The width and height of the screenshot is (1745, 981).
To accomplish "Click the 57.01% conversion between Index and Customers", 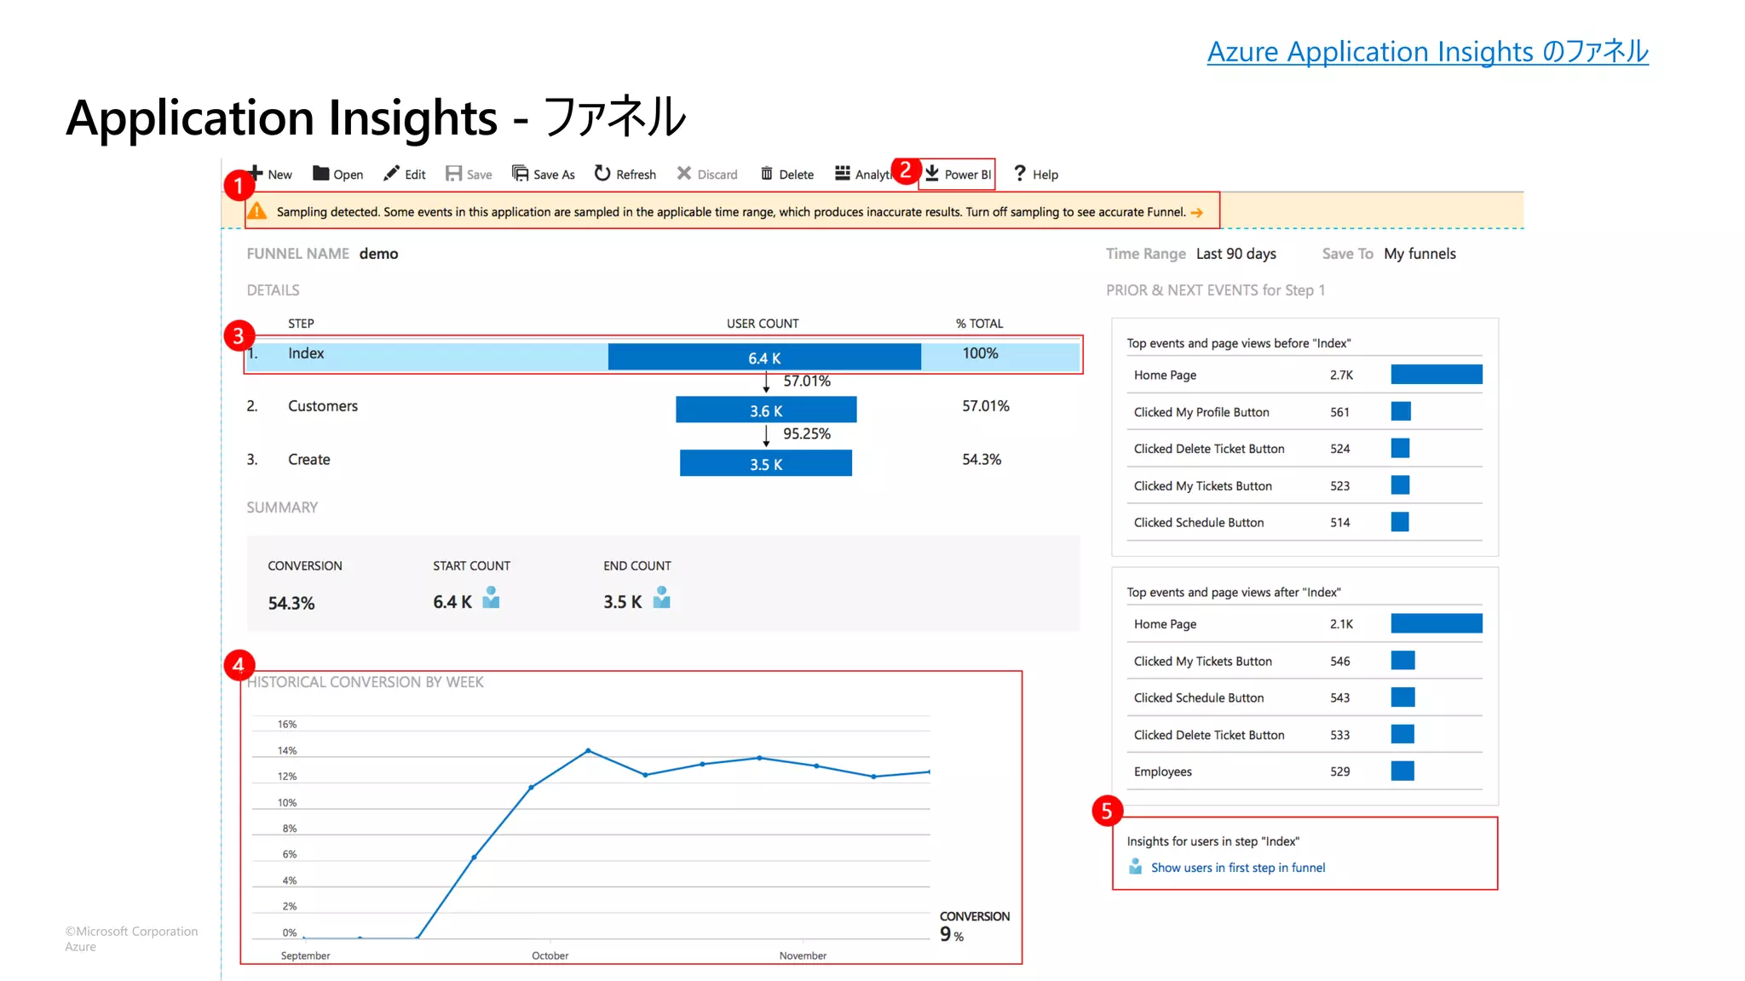I will (x=807, y=381).
